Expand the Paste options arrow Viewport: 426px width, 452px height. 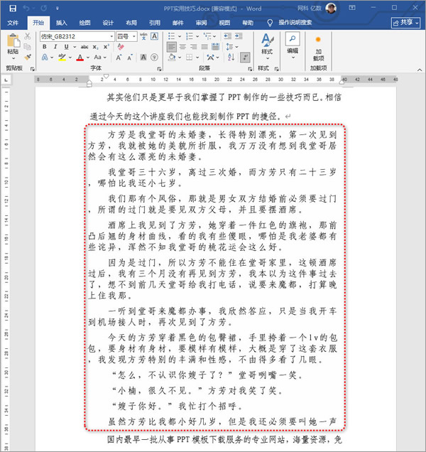click(x=13, y=58)
